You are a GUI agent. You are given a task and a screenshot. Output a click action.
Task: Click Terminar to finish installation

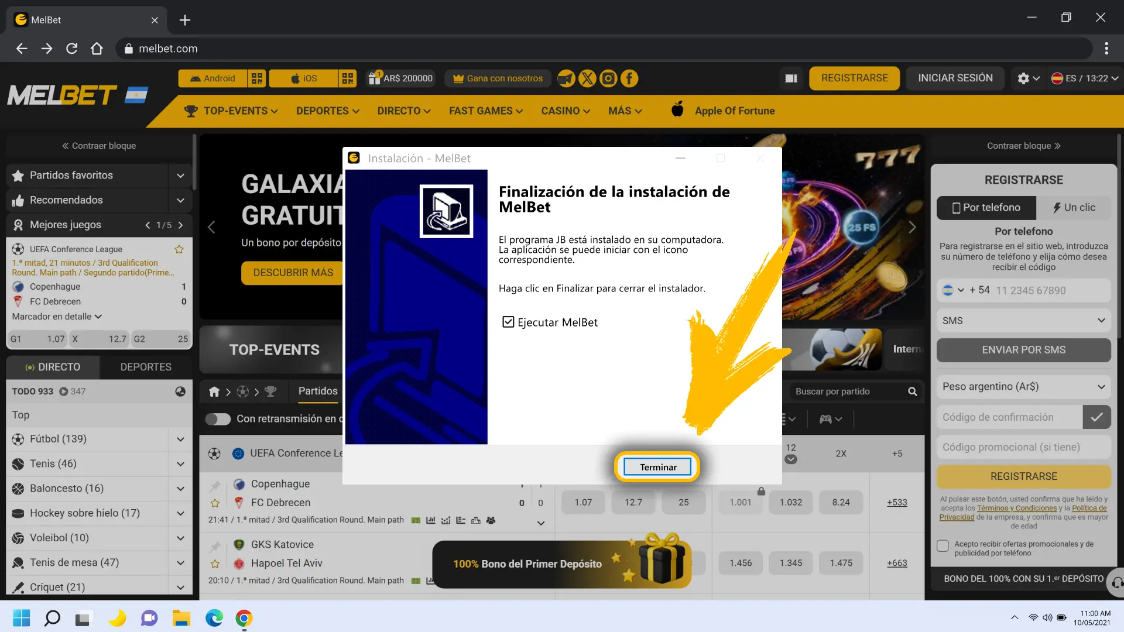pyautogui.click(x=657, y=467)
